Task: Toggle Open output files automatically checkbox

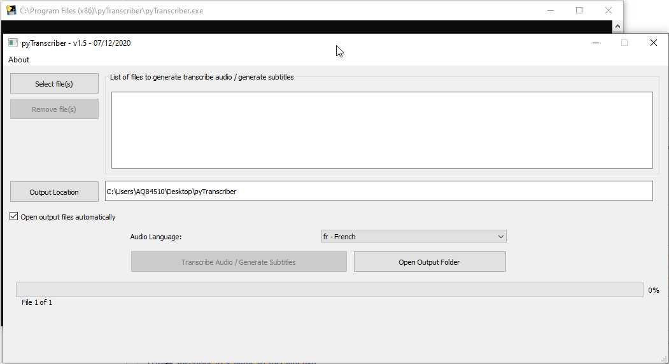Action: 13,216
